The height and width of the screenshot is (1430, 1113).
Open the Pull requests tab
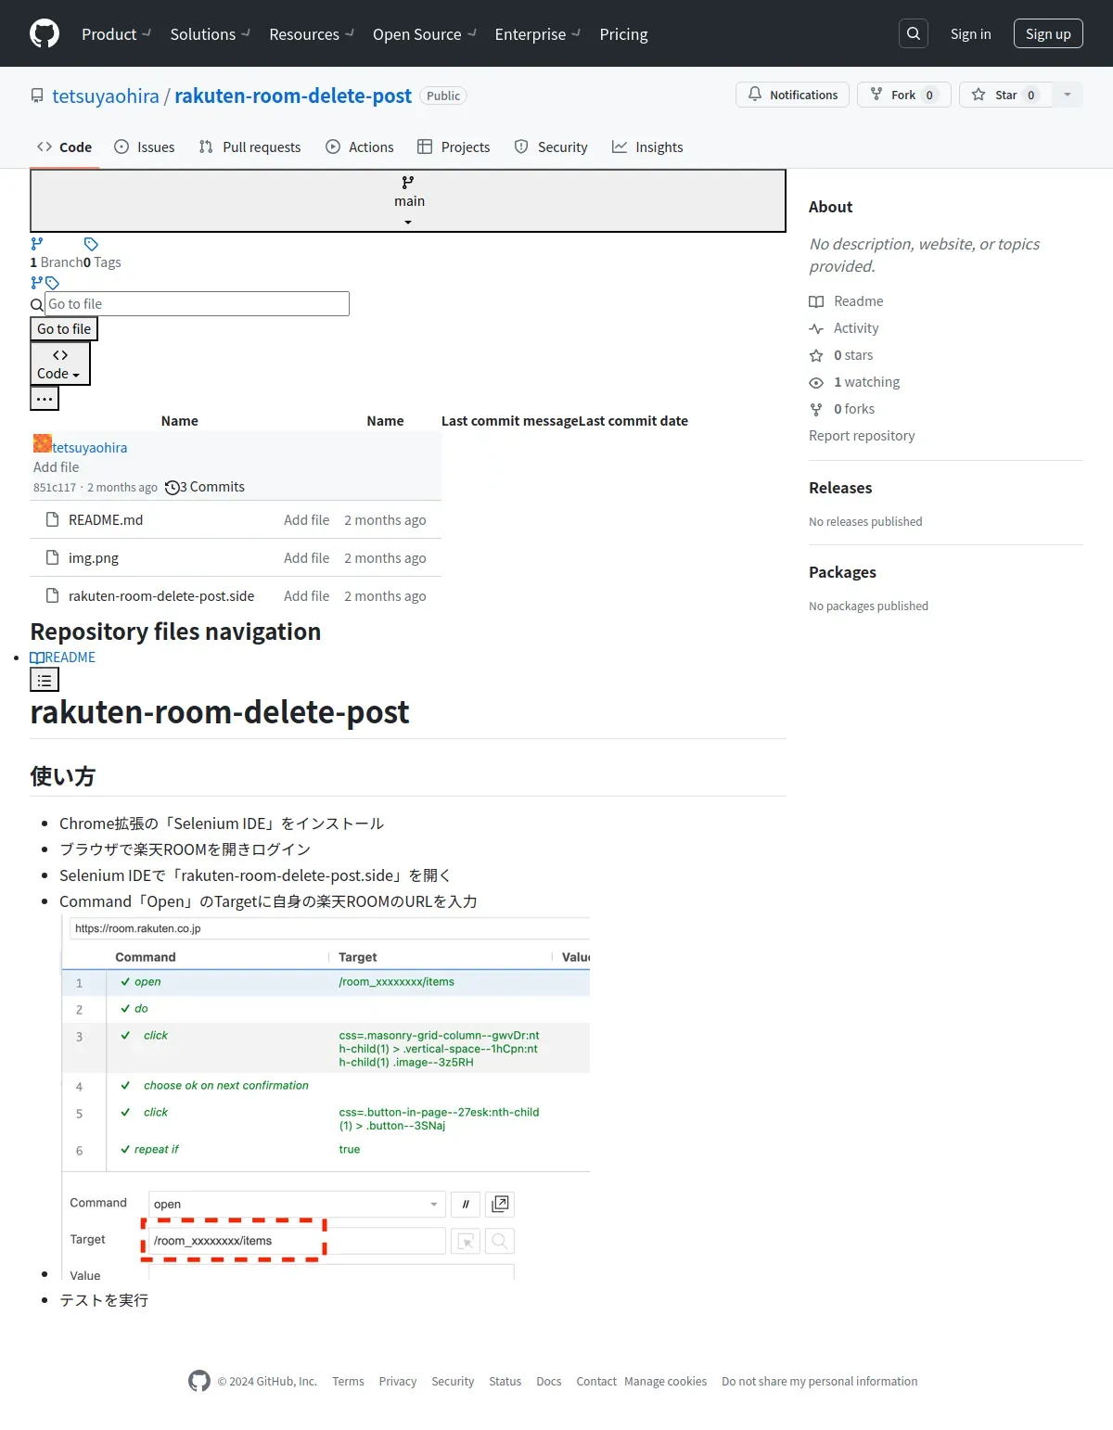[x=249, y=147]
